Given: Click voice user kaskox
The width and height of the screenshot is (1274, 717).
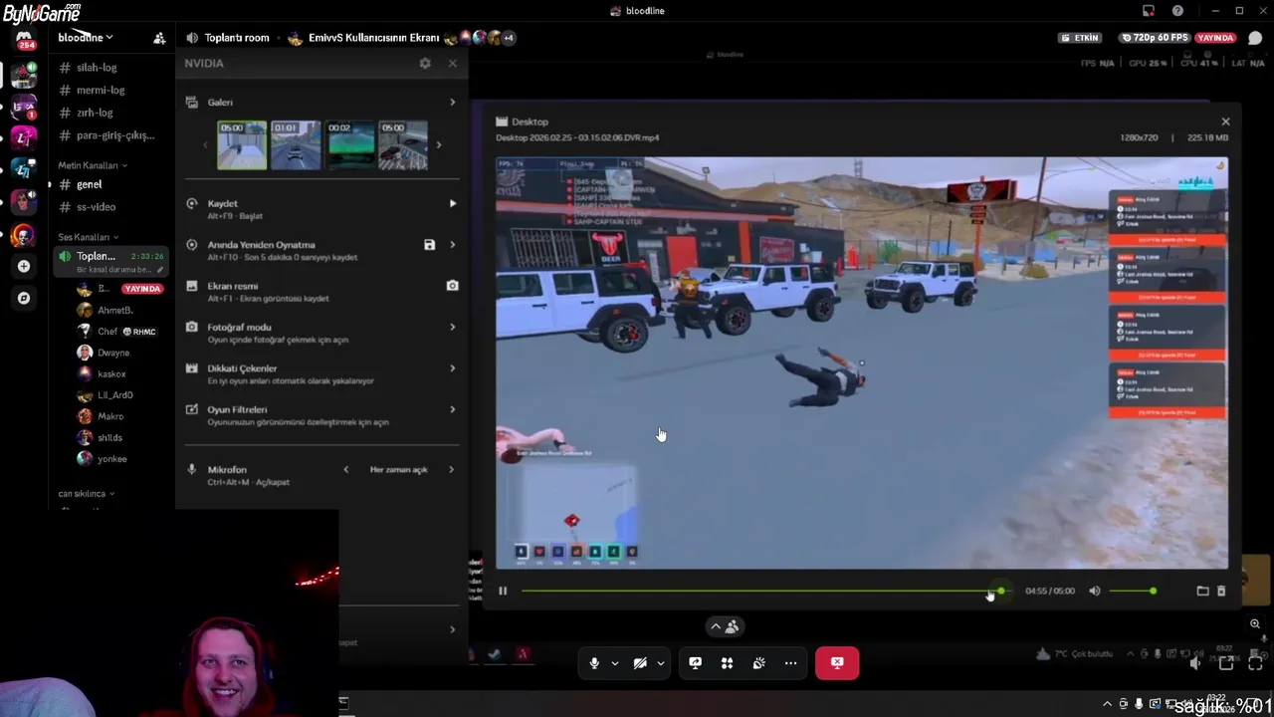Looking at the screenshot, I should point(109,374).
